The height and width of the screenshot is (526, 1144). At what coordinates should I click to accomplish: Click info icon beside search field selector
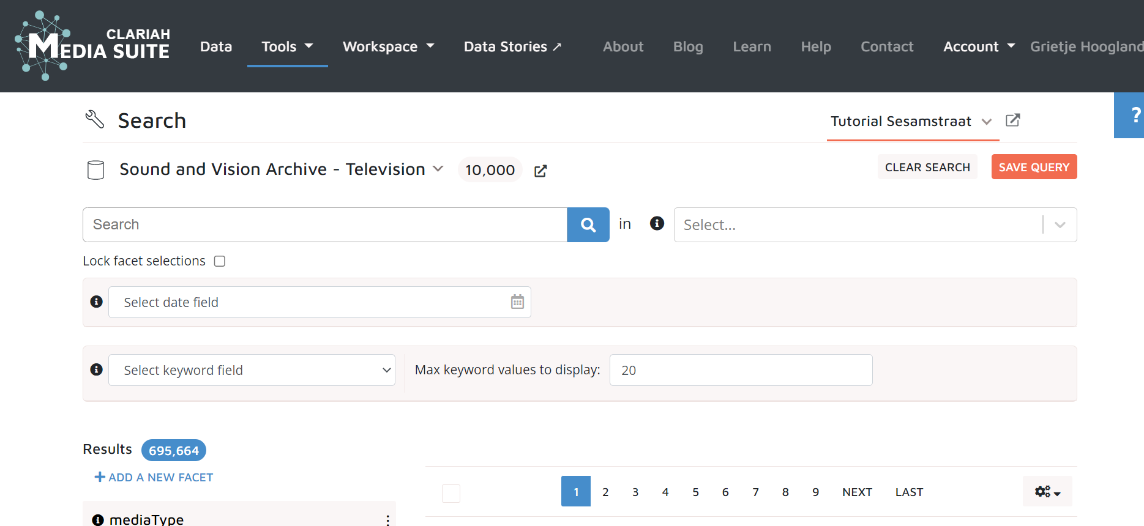point(657,224)
